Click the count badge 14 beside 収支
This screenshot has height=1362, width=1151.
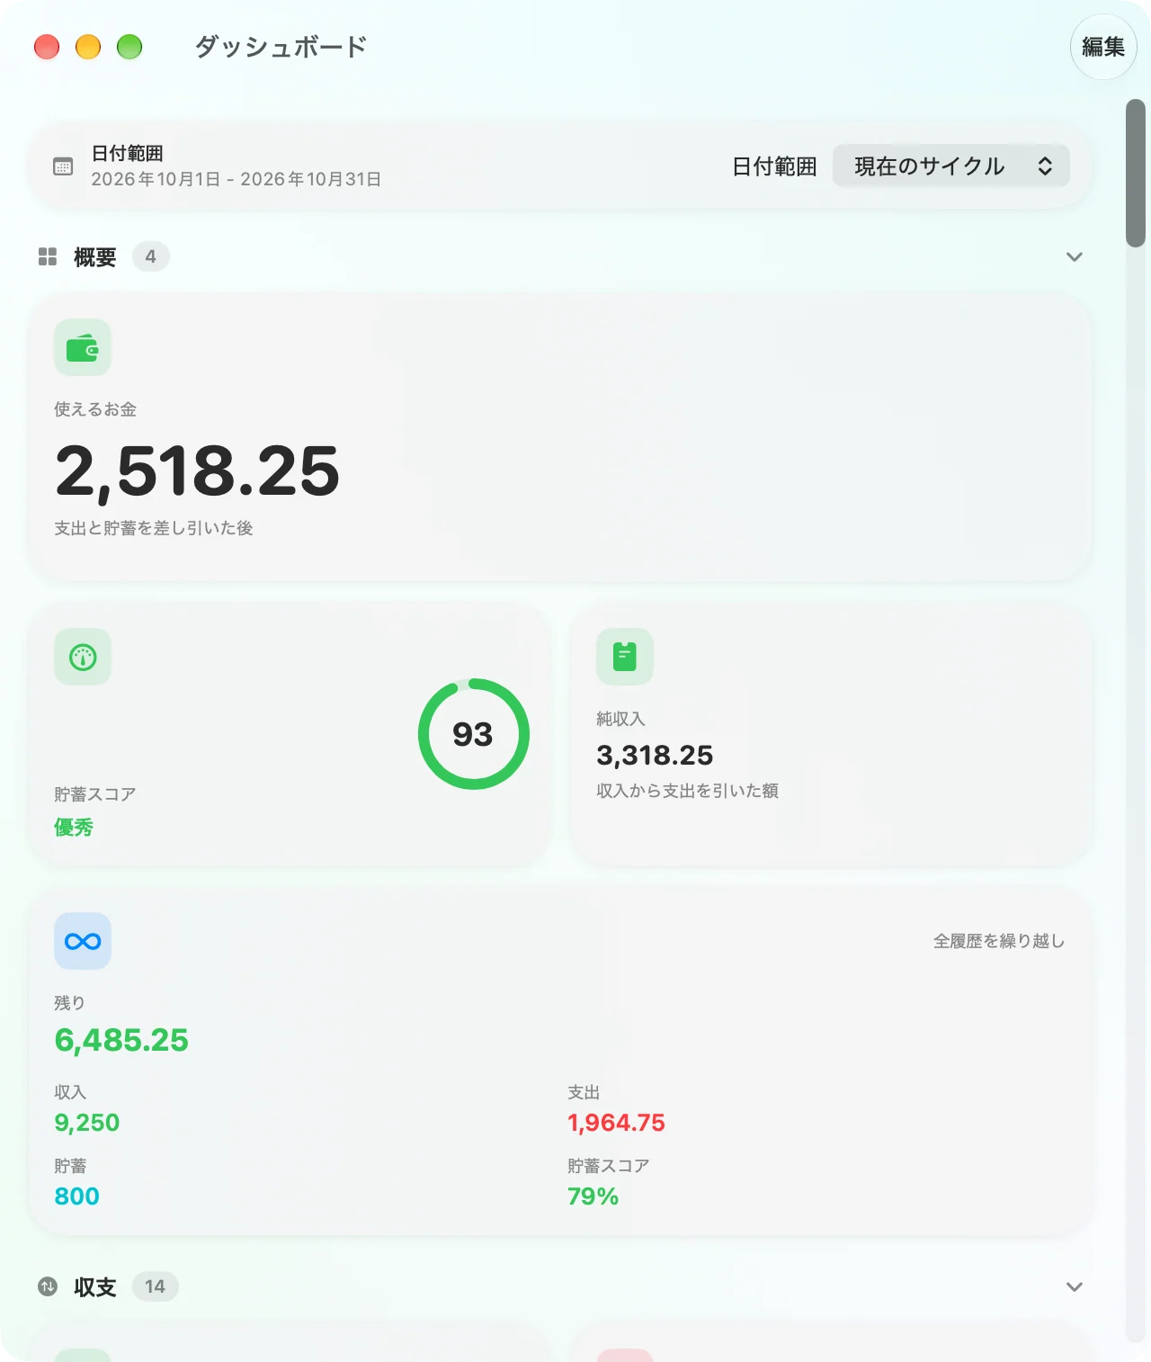click(156, 1286)
